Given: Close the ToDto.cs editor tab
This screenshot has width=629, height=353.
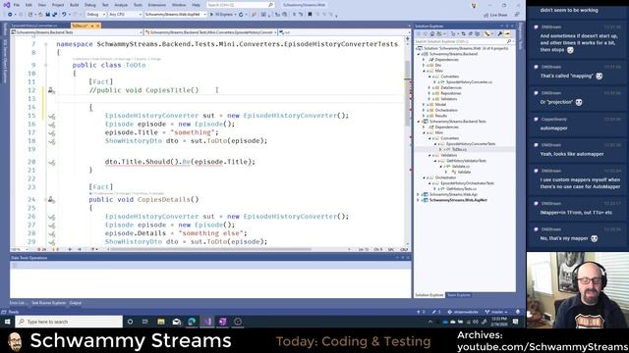Looking at the screenshot, I should point(97,25).
